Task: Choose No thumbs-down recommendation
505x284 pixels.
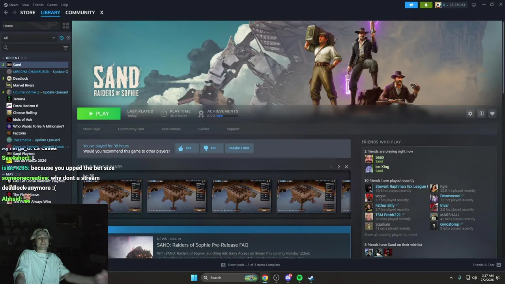Action: point(211,148)
